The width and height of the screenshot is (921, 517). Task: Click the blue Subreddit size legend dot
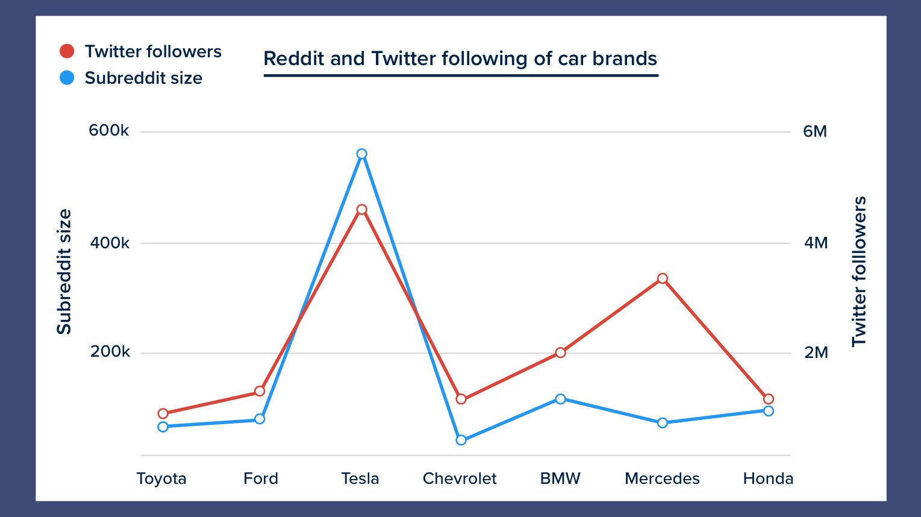click(67, 78)
